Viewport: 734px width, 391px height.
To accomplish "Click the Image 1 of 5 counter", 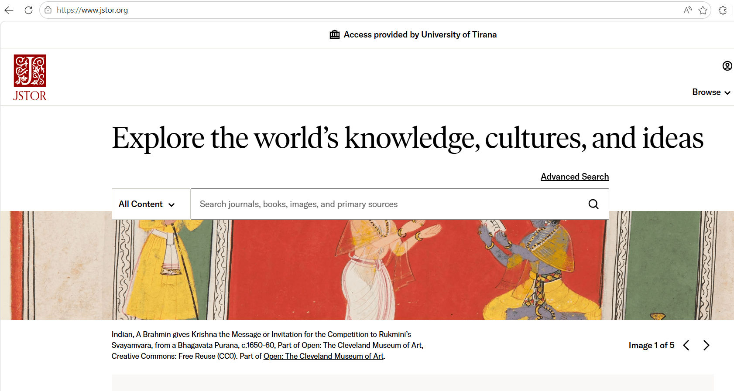I will 652,345.
